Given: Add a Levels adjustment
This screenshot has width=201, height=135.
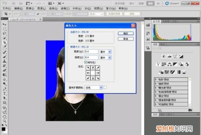Looking at the screenshot, I should click(x=170, y=56).
